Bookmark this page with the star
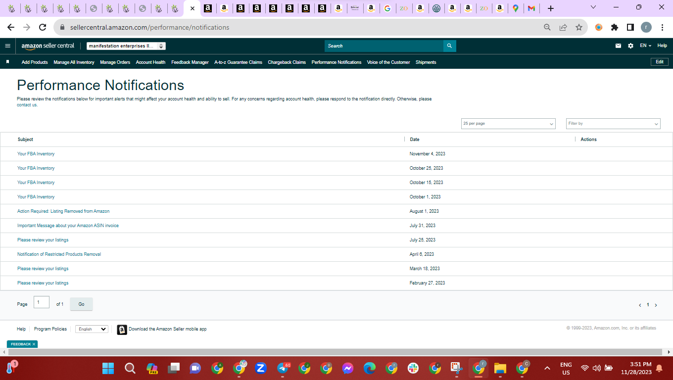673x380 pixels. [x=579, y=27]
